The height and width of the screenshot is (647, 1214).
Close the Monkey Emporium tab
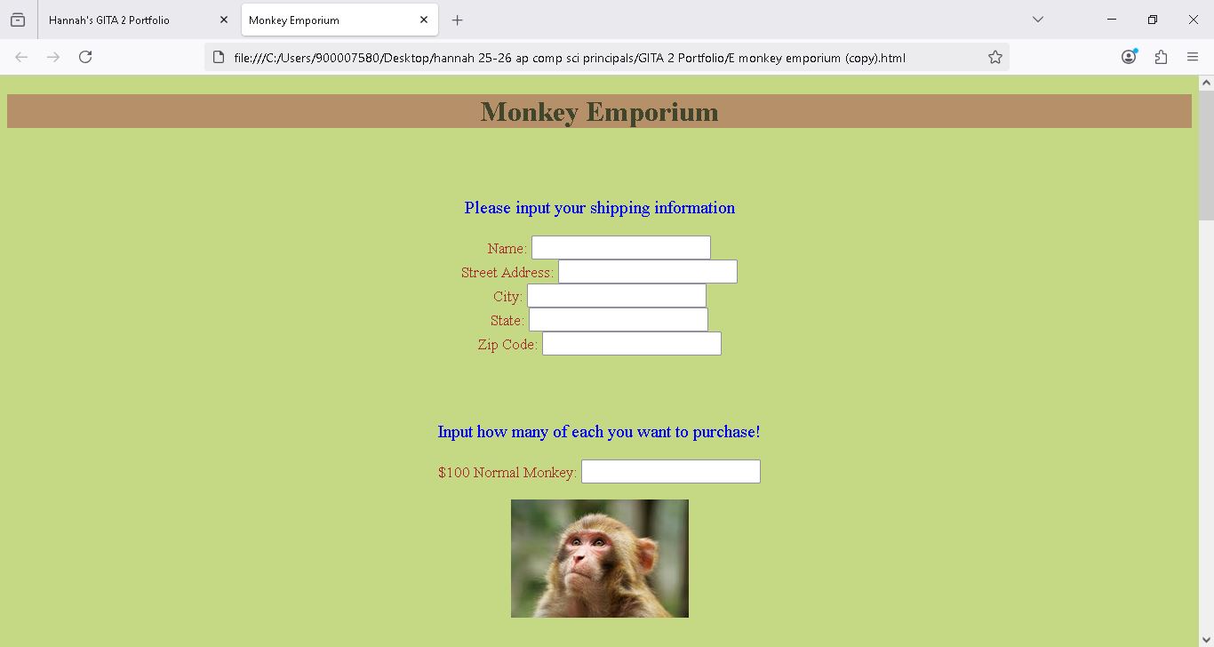pyautogui.click(x=424, y=20)
